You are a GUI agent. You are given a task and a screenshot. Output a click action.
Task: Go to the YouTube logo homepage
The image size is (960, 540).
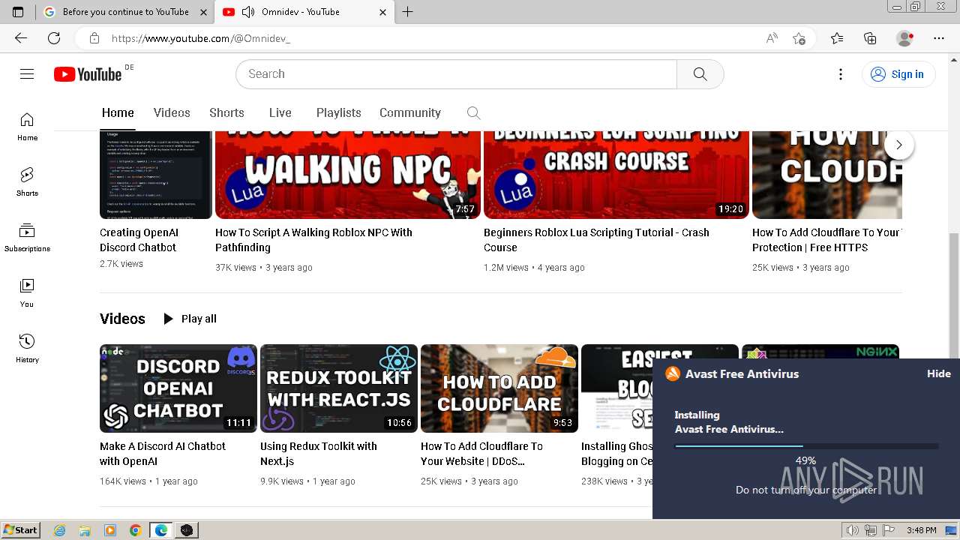tap(88, 74)
